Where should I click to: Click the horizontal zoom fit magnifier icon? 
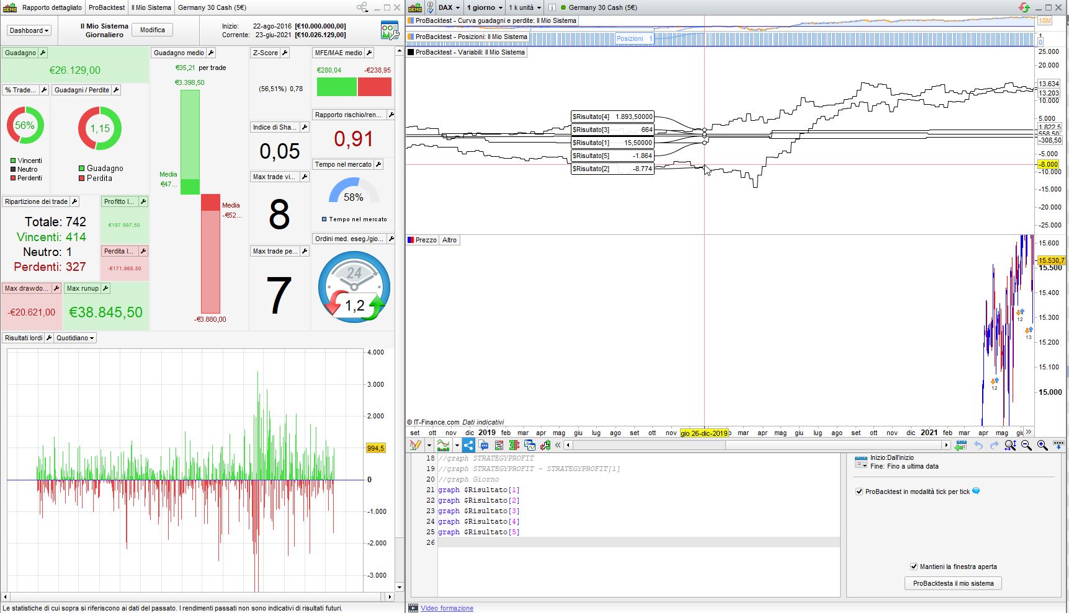click(x=1010, y=445)
